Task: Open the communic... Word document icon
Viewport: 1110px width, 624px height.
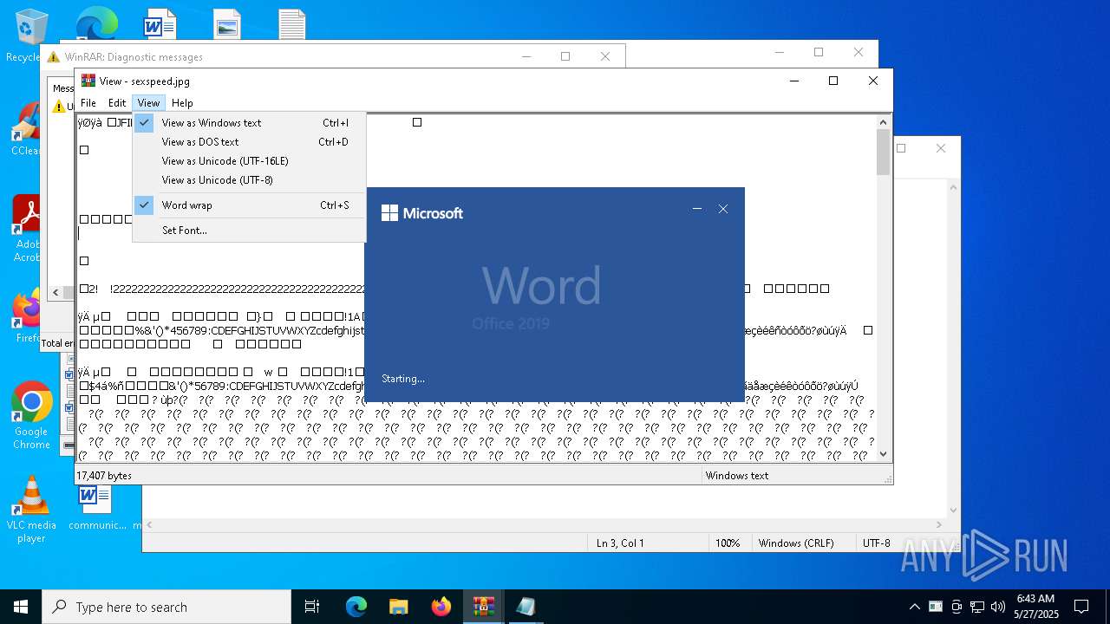Action: 96,507
